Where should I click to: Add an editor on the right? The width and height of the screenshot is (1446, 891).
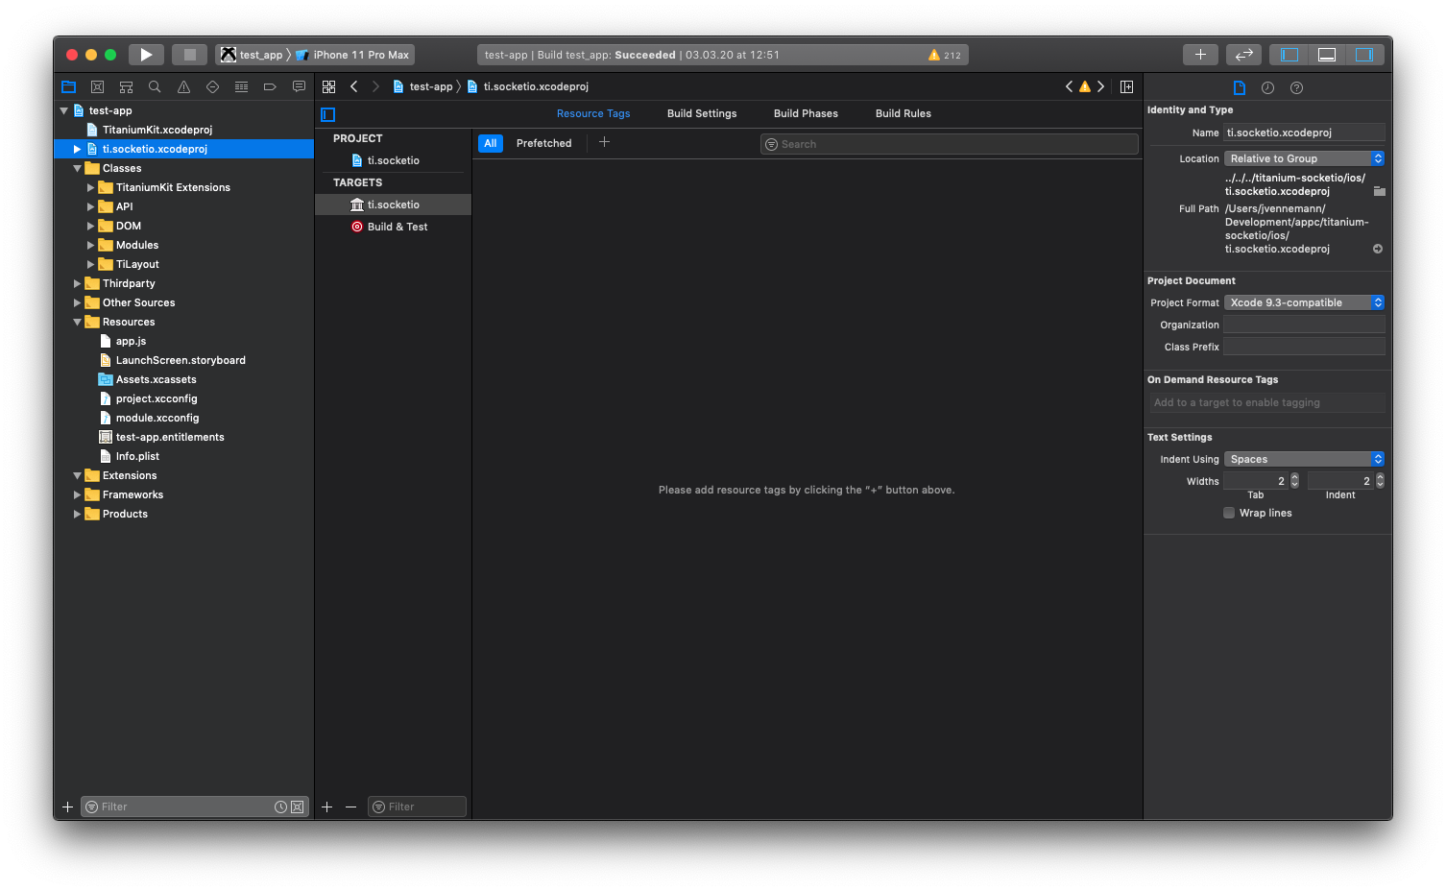(1126, 86)
